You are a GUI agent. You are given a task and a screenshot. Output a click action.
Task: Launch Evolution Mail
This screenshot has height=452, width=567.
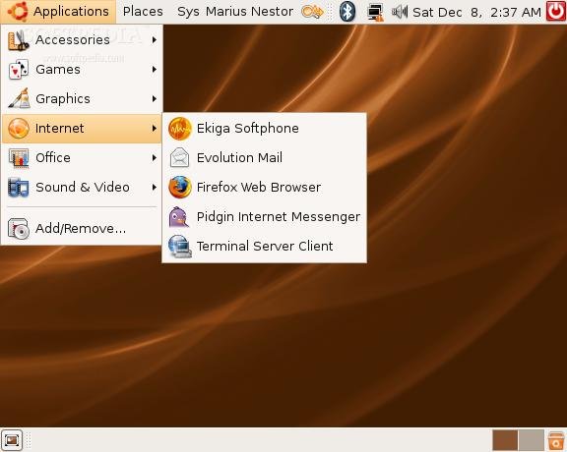[x=265, y=158]
